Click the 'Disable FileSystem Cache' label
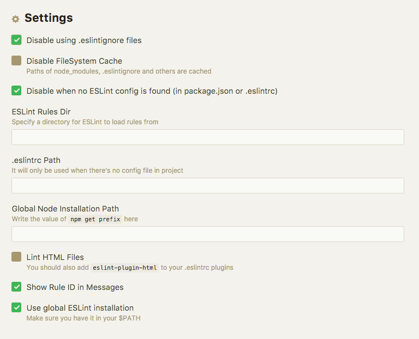419x339 pixels. click(x=74, y=61)
